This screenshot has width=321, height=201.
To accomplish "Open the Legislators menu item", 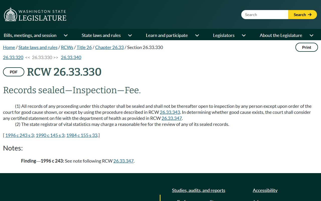I will coord(224,35).
